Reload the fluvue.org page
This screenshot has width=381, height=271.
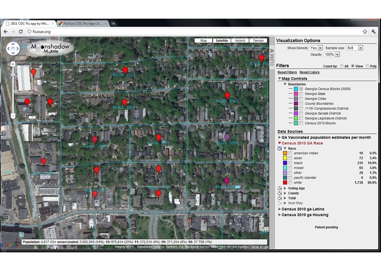click(x=21, y=32)
